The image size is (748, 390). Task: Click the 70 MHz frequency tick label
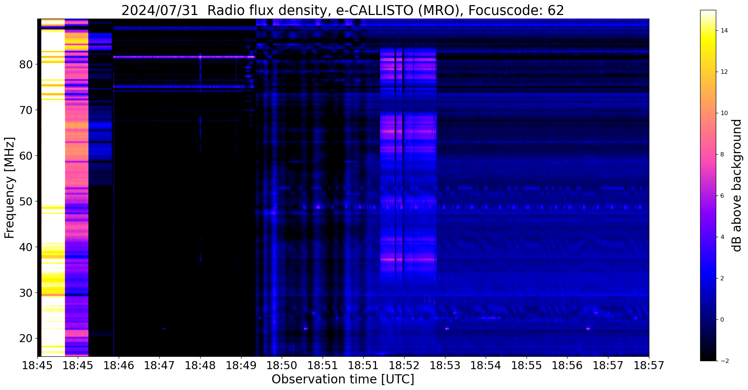26,110
